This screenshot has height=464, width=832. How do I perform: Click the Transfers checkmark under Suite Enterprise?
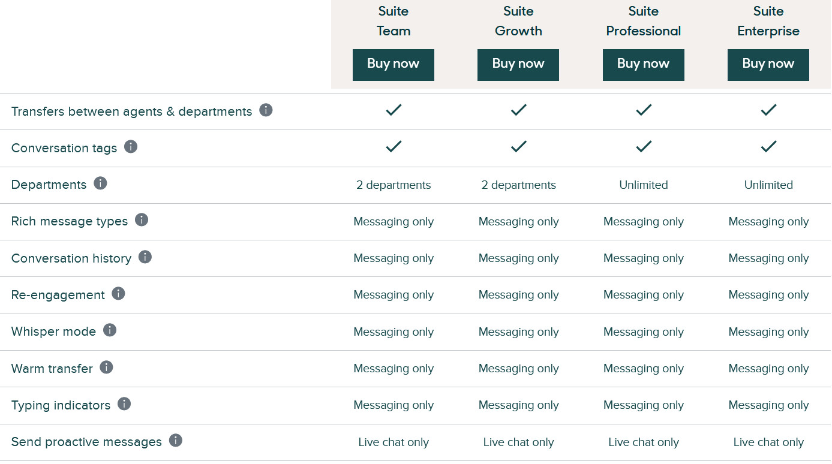(x=768, y=110)
